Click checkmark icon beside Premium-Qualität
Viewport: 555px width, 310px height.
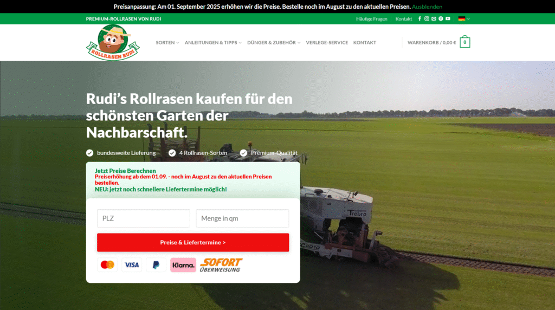coord(243,153)
